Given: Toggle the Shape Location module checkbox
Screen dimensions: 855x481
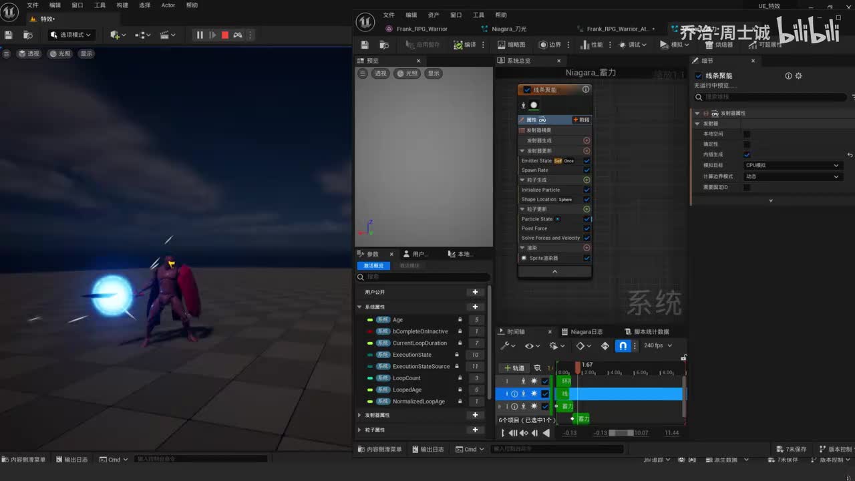Looking at the screenshot, I should coord(586,199).
